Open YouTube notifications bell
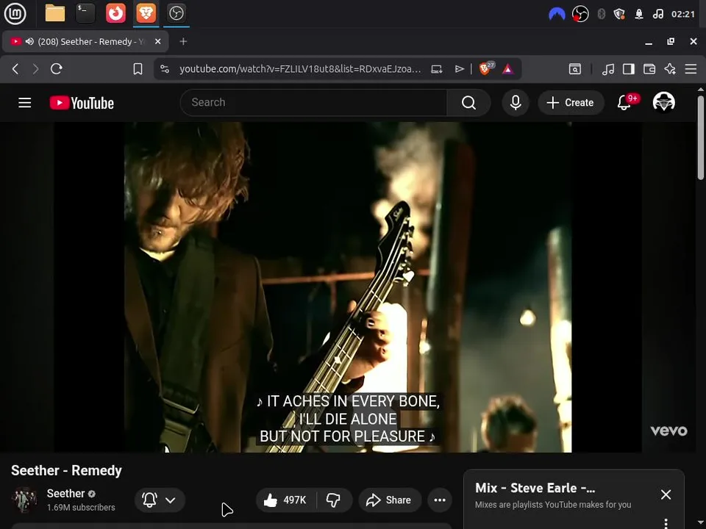The image size is (706, 529). click(x=624, y=103)
